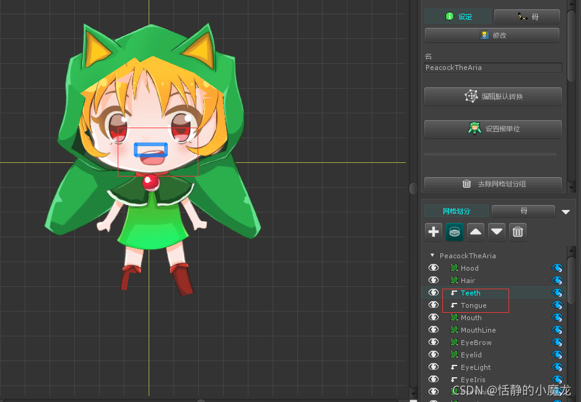The height and width of the screenshot is (402, 581).
Task: Click blue eye icon right of Hood
Action: coord(557,268)
